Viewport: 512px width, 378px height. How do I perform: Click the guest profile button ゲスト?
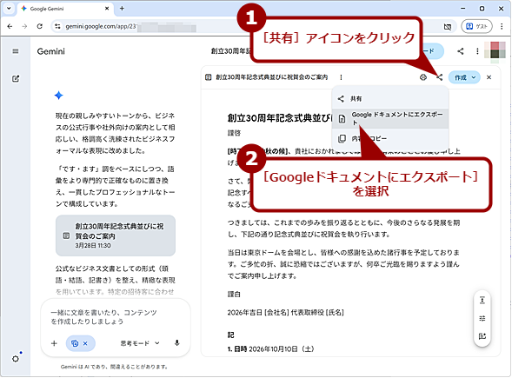(476, 26)
